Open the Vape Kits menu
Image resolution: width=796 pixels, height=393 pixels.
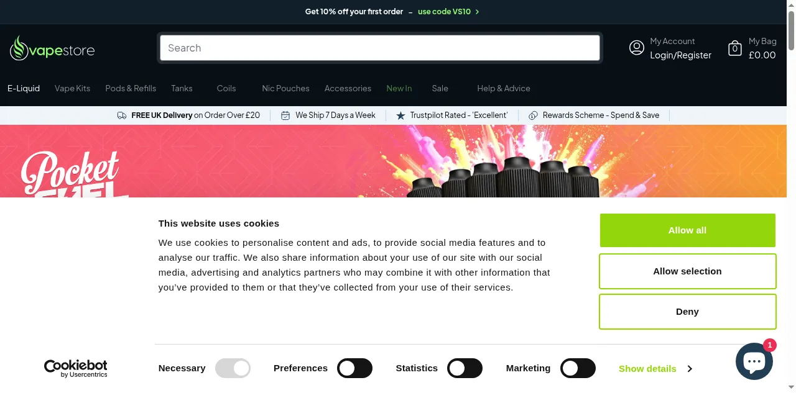click(72, 88)
